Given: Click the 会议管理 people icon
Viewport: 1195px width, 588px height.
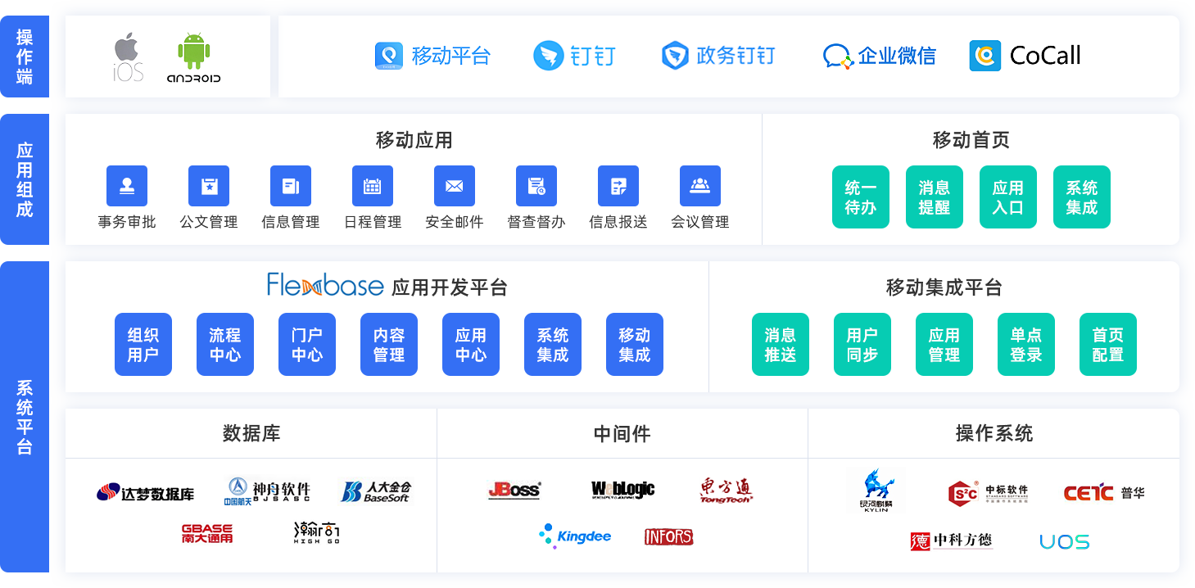Looking at the screenshot, I should point(700,186).
